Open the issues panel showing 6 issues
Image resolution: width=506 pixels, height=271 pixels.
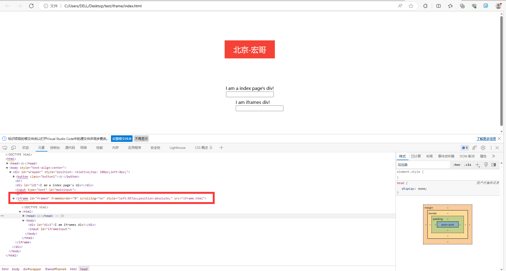click(465, 148)
